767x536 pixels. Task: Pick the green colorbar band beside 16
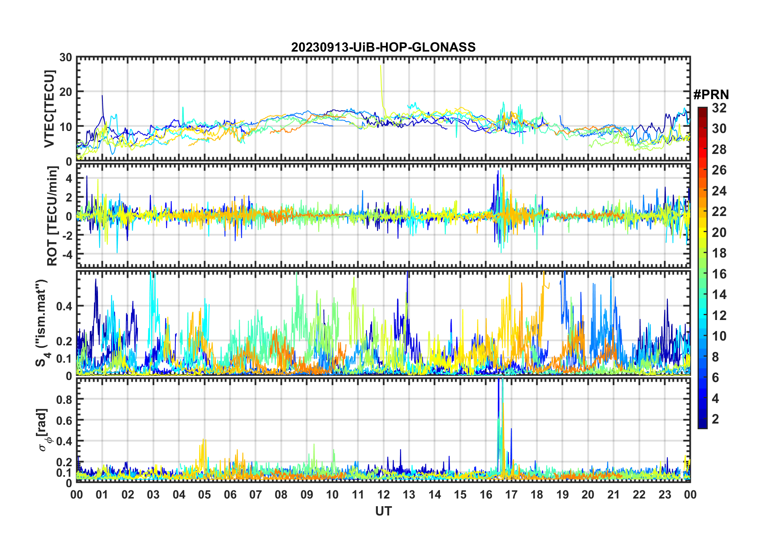[702, 274]
